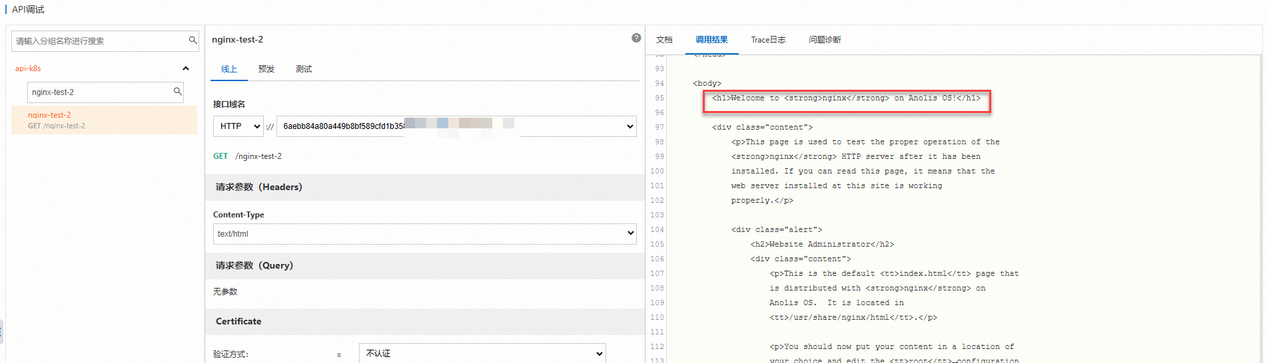Open the interface domain name dropdown

pyautogui.click(x=456, y=126)
